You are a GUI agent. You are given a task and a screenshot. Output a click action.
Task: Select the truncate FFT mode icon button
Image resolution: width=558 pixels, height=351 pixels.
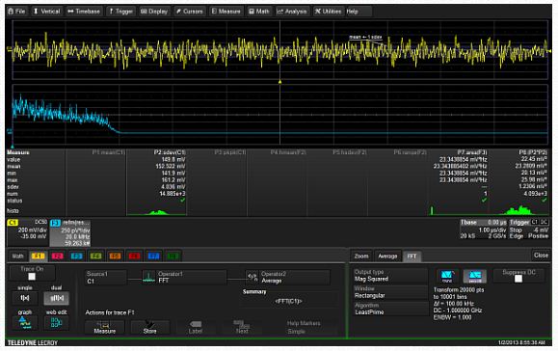446,276
